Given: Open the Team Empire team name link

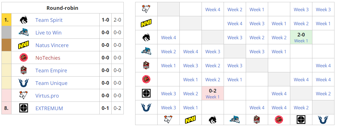Looking at the screenshot, I should (x=51, y=70).
